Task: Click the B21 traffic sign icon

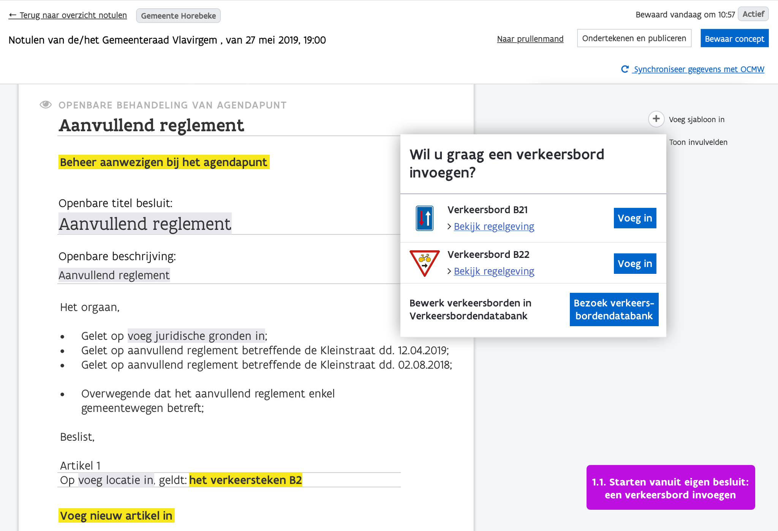Action: pos(424,218)
